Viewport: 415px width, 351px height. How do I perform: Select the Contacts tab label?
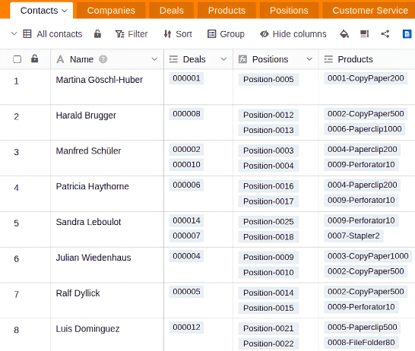pos(40,11)
